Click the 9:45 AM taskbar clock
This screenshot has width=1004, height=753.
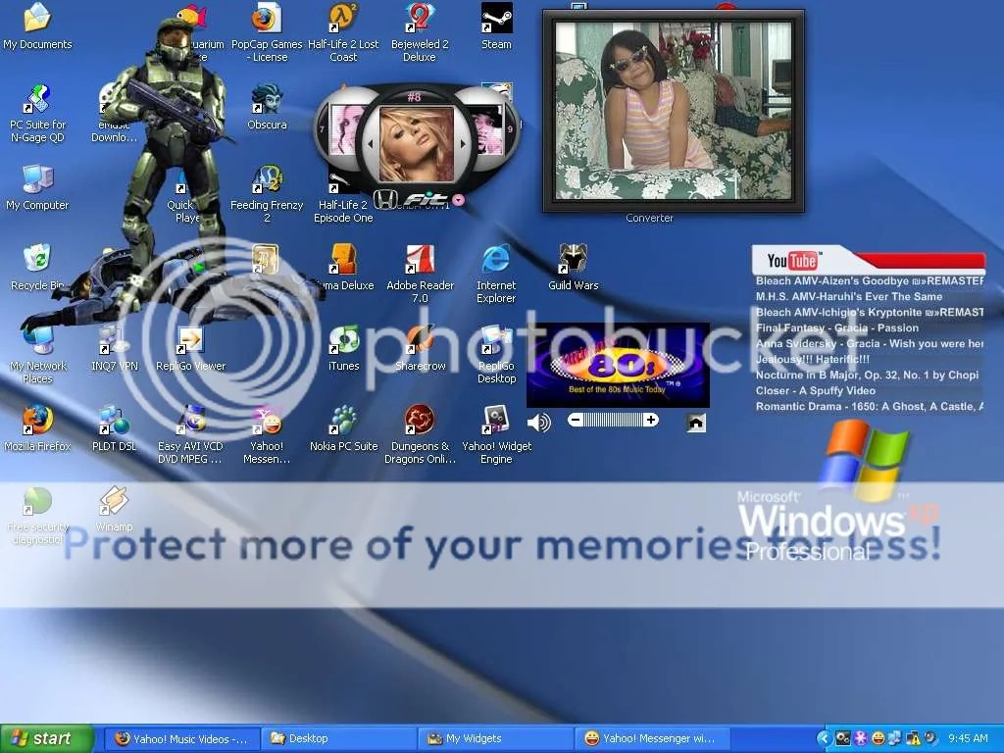(x=968, y=738)
